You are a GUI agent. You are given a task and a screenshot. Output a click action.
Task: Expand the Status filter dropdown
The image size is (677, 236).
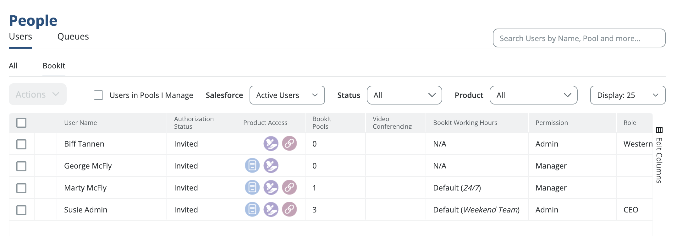[404, 95]
